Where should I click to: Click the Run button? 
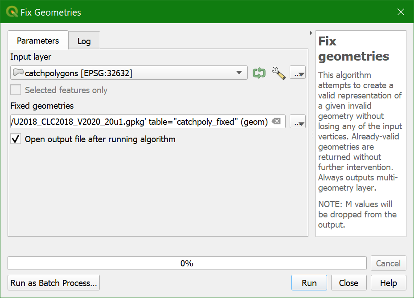(309, 283)
